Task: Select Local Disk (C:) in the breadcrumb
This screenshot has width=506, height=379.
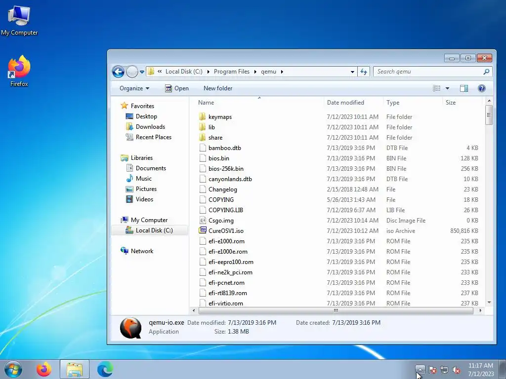Action: [x=184, y=72]
